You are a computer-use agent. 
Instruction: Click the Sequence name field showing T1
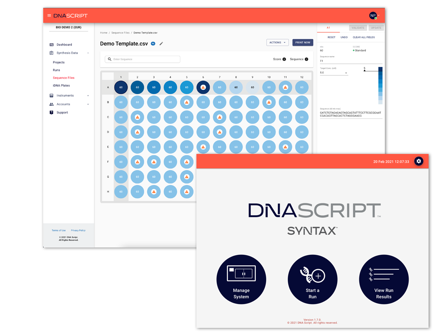351,61
